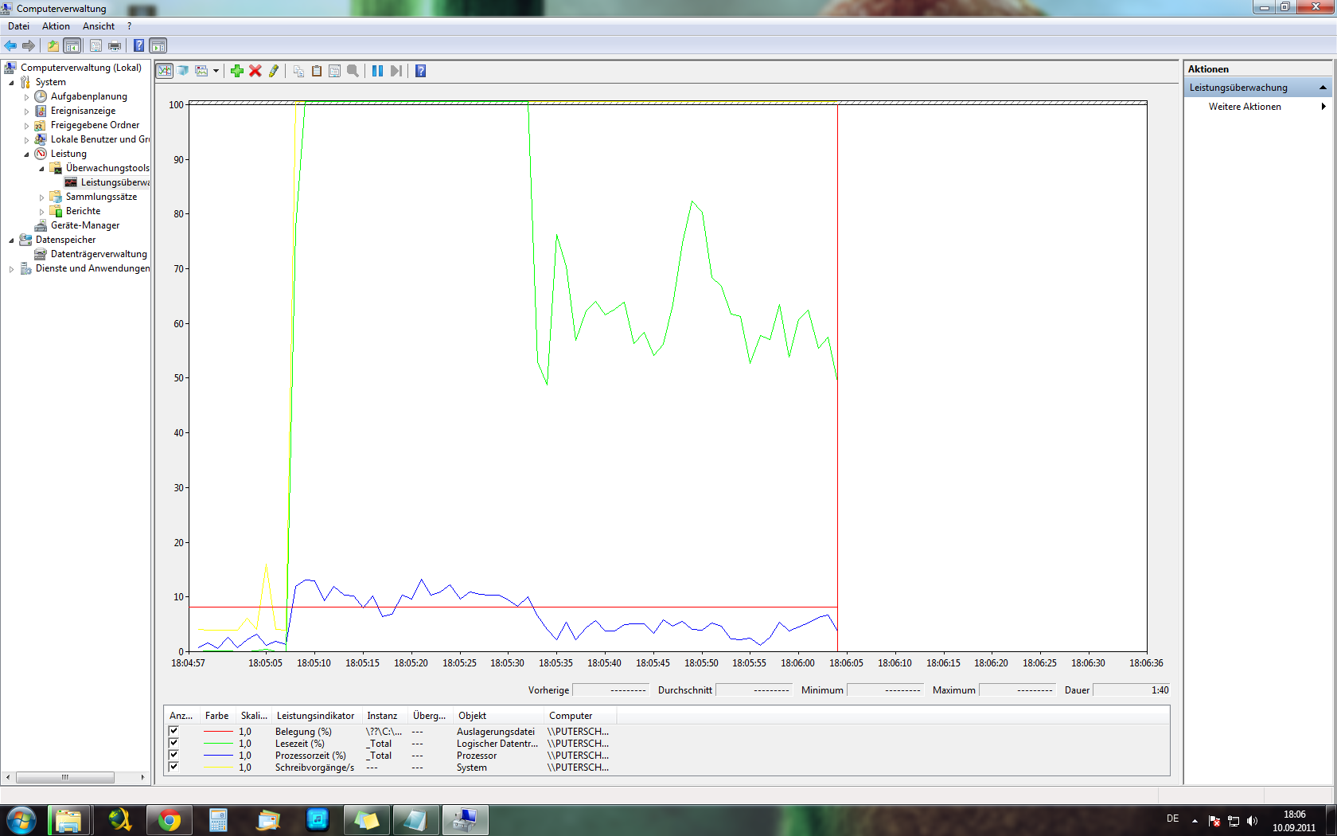This screenshot has height=836, width=1337.
Task: Click the volume speaker tray icon
Action: click(x=1252, y=820)
